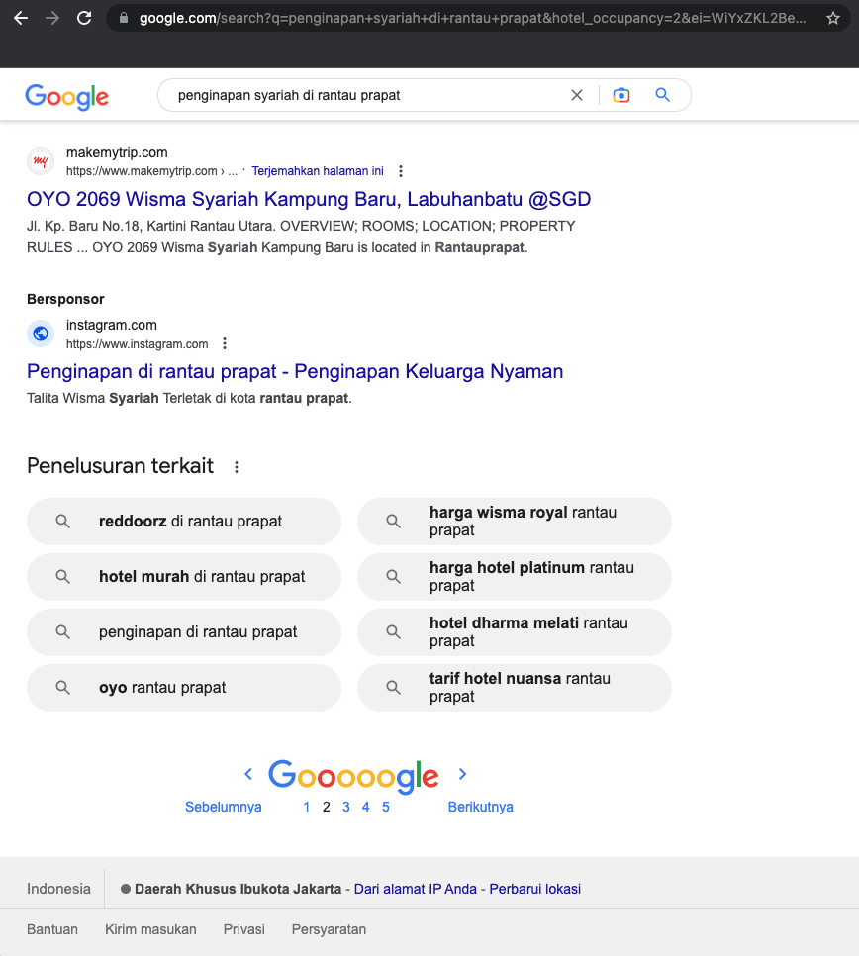This screenshot has height=956, width=859.
Task: Open more options for makemytrip result
Action: coord(401,171)
